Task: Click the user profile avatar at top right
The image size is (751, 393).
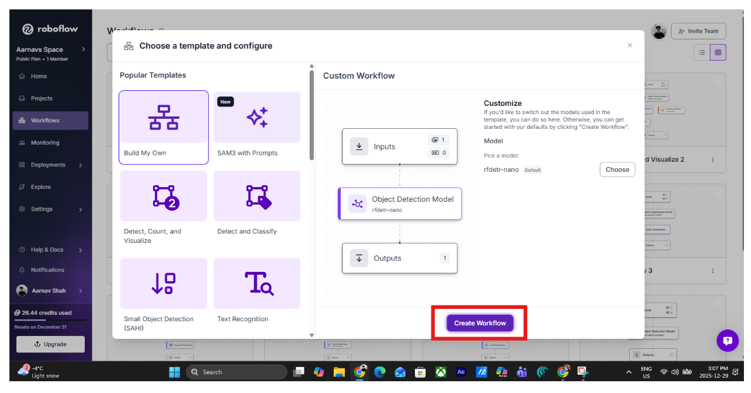Action: coord(659,31)
